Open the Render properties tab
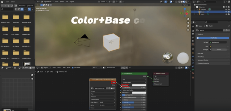 tap(193, 31)
